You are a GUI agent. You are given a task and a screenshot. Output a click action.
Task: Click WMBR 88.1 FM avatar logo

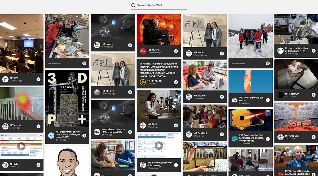(143, 82)
